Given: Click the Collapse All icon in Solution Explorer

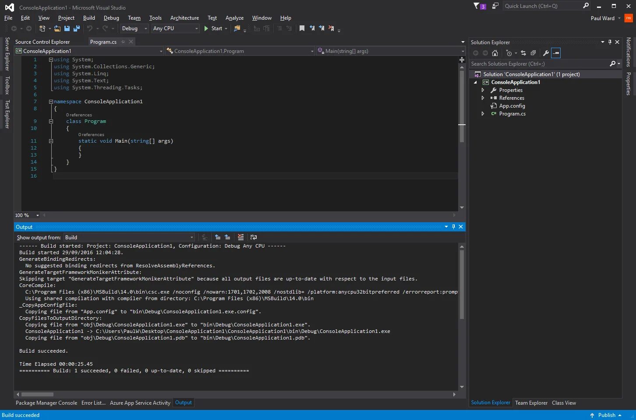Looking at the screenshot, I should (x=533, y=53).
